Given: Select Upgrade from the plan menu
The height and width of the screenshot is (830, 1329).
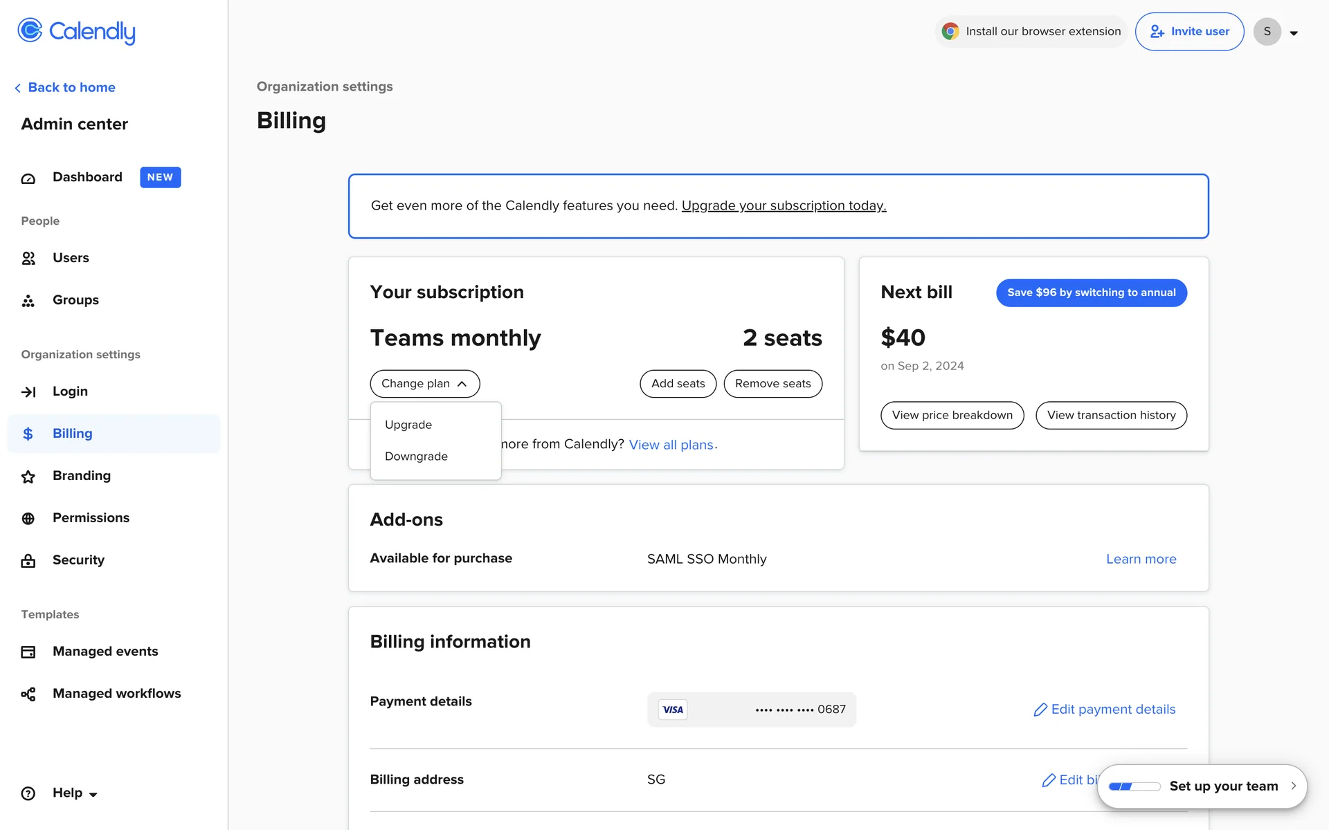Looking at the screenshot, I should (408, 425).
